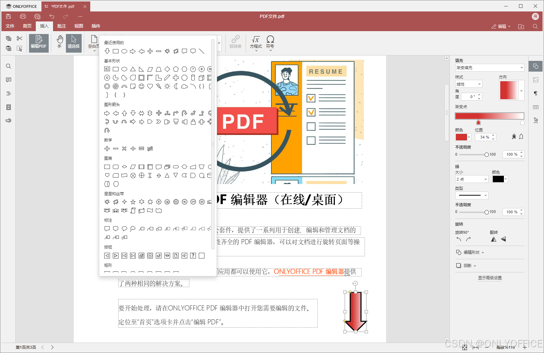Click the Save icon in title bar

coord(9,16)
